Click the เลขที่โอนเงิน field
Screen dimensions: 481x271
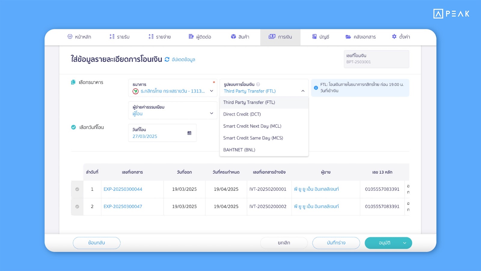[x=376, y=59]
